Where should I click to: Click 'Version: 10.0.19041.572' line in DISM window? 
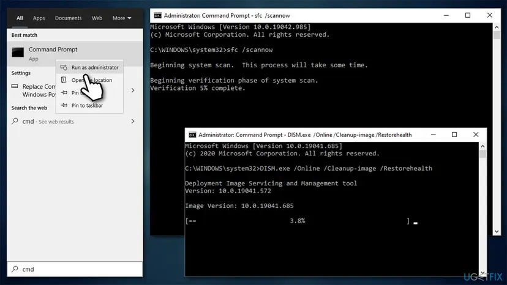228,191
